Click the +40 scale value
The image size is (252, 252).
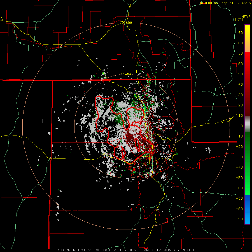click(x=241, y=84)
